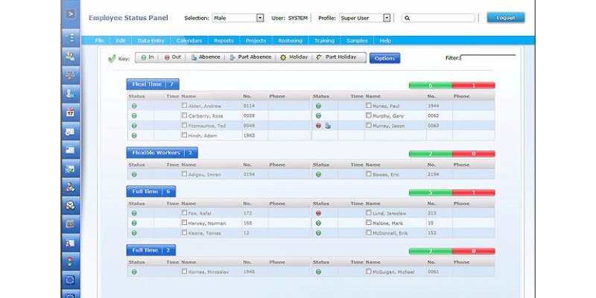Open the Profile dropdown showing Super User
This screenshot has width=596, height=298.
[387, 18]
